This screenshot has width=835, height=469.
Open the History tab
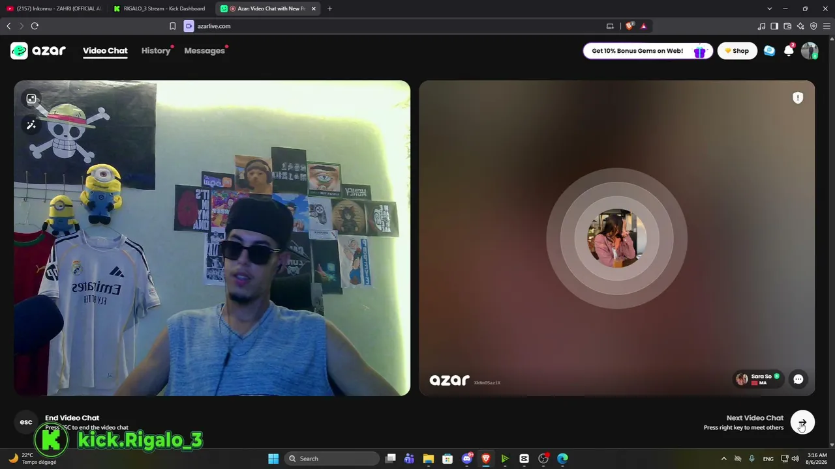(156, 51)
